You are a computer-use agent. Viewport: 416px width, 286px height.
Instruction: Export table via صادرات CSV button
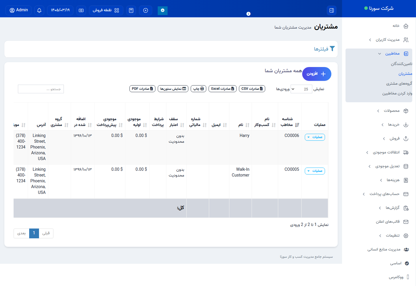click(252, 89)
